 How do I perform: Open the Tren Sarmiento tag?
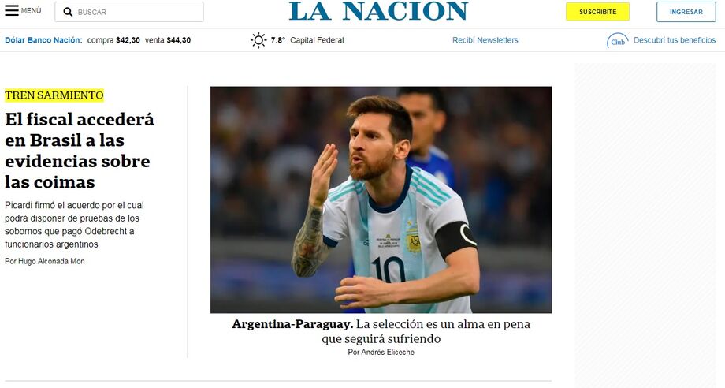click(x=54, y=95)
